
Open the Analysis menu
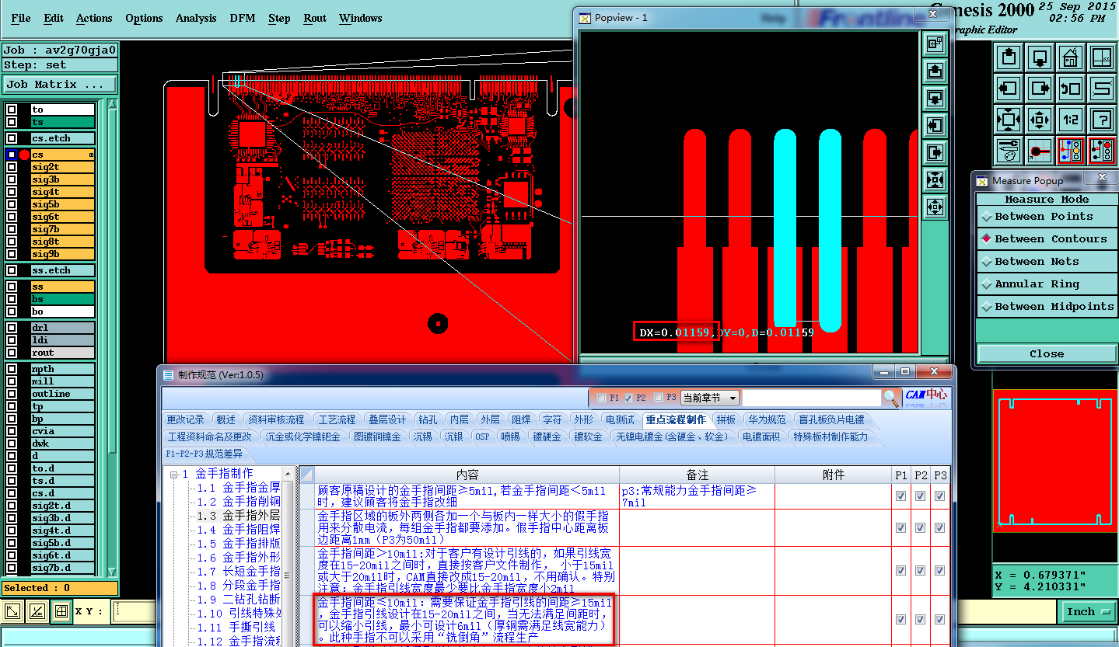pyautogui.click(x=196, y=18)
